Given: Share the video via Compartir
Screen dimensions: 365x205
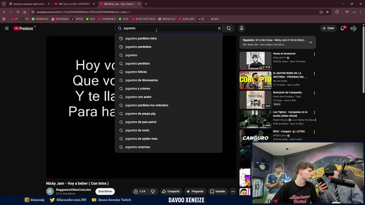Looking at the screenshot, I should pyautogui.click(x=171, y=191).
